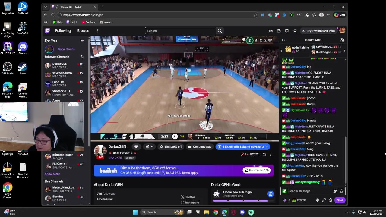Sort the Followed Channels list

pyautogui.click(x=82, y=57)
